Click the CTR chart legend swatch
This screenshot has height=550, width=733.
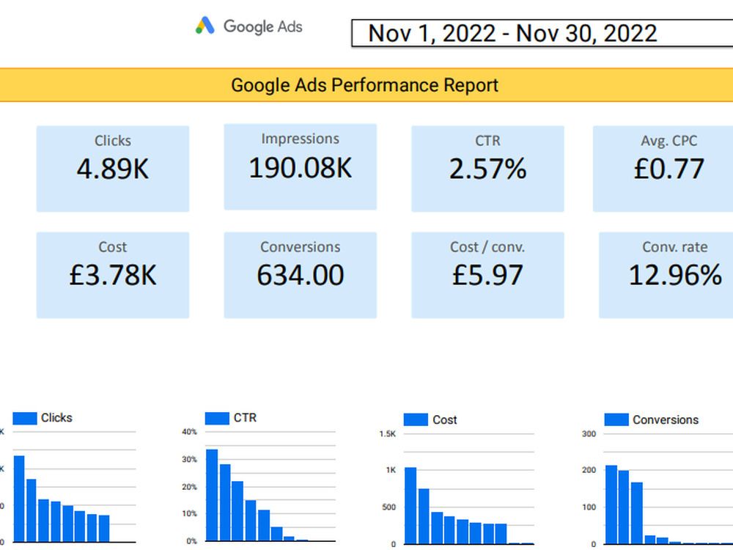coord(217,418)
